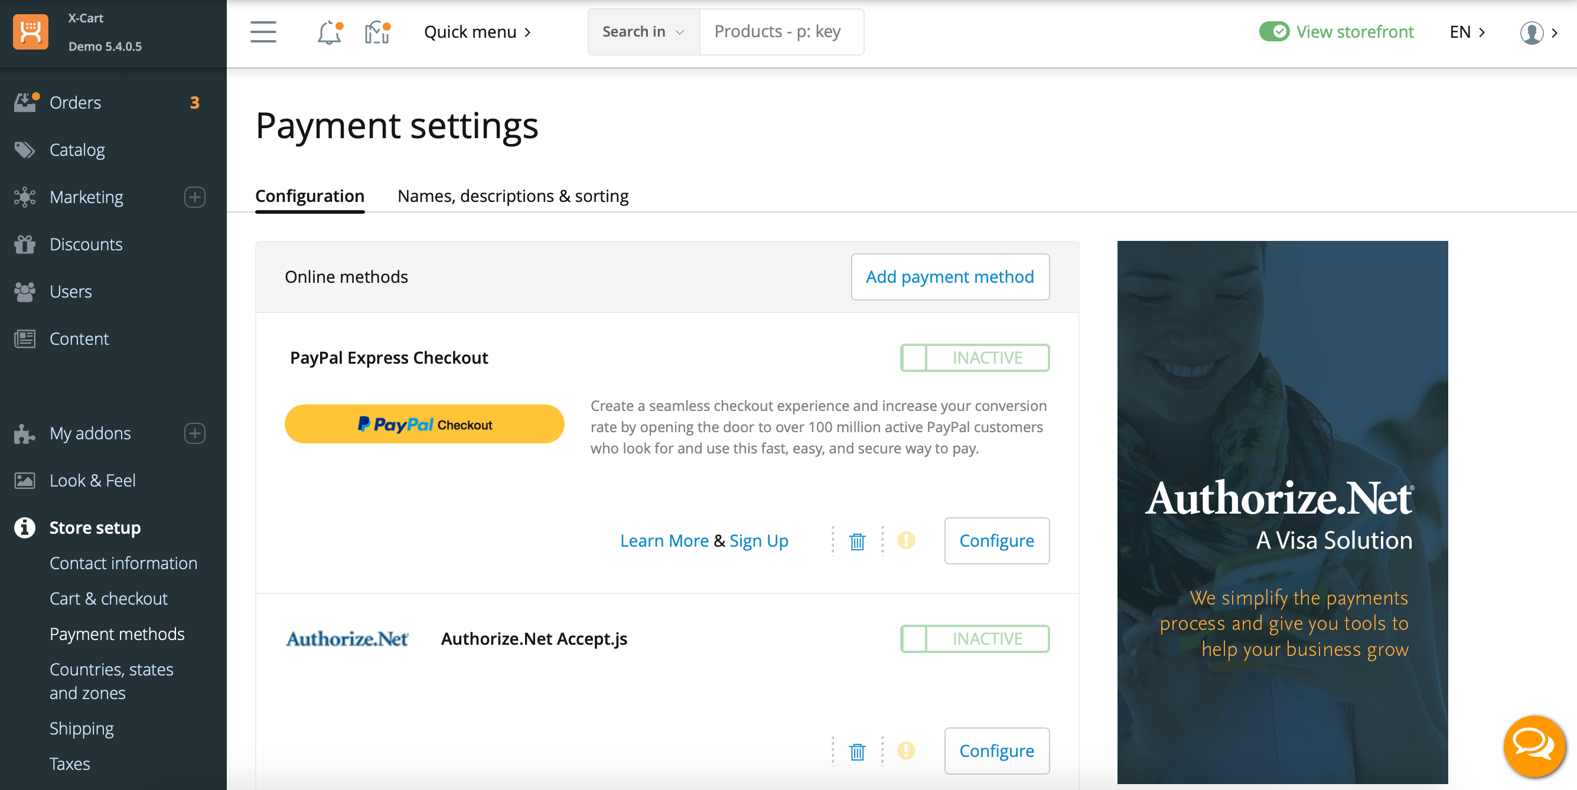Expand the Quick menu
The height and width of the screenshot is (790, 1577).
point(477,32)
